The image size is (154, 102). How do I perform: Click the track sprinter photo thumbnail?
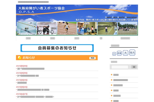(67, 28)
